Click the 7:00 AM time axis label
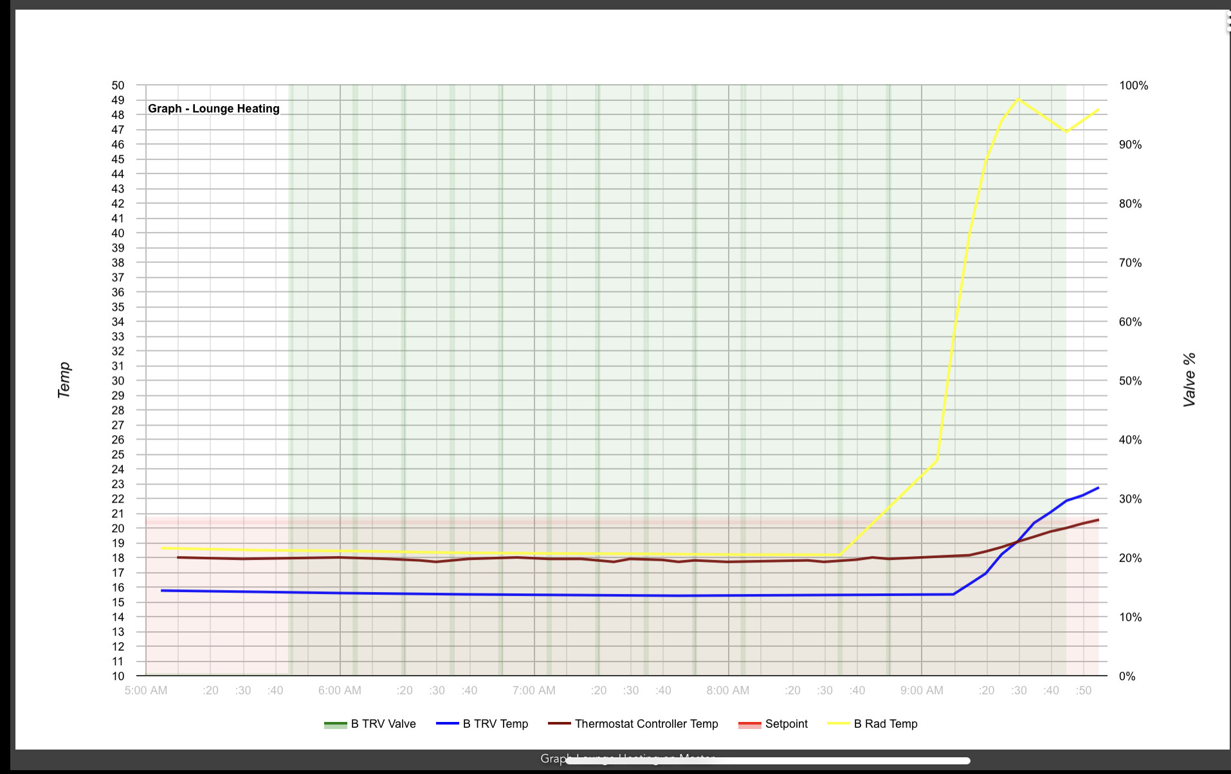The image size is (1231, 774). point(534,690)
